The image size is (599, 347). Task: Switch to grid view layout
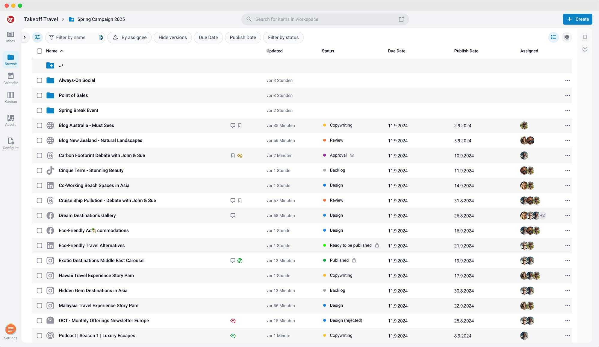tap(567, 37)
